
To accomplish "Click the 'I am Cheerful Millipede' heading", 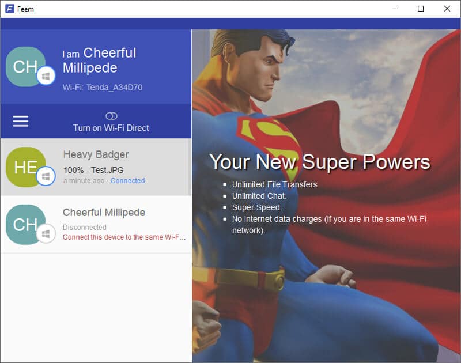I will tap(99, 60).
